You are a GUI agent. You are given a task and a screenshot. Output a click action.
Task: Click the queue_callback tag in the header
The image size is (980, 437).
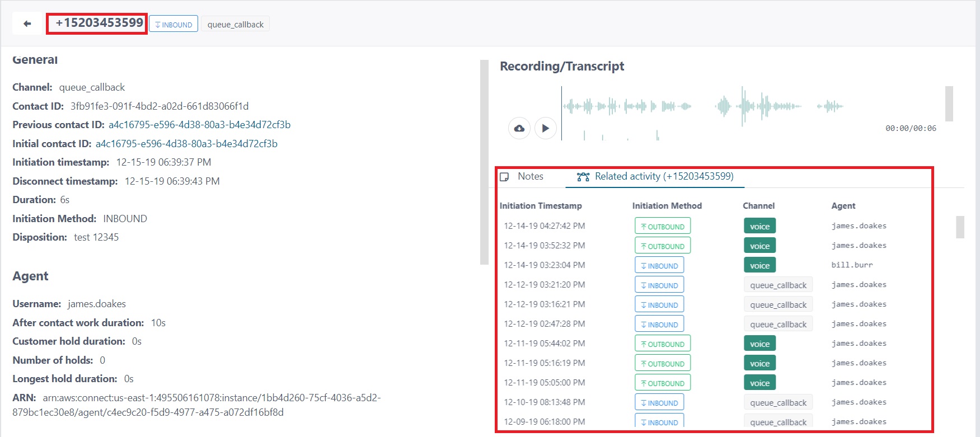(236, 24)
